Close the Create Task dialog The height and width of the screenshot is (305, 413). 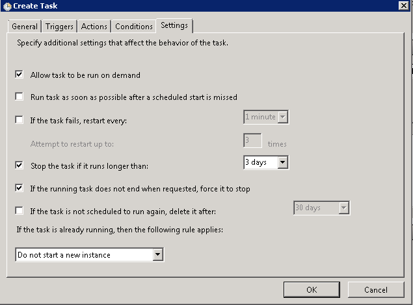(x=403, y=6)
